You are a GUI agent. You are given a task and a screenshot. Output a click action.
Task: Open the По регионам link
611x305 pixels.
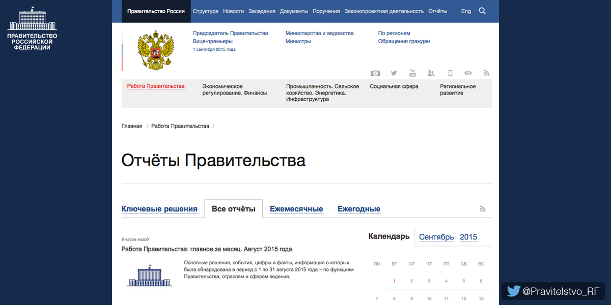tap(394, 33)
